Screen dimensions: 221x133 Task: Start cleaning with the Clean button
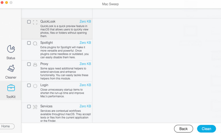pos(206,129)
